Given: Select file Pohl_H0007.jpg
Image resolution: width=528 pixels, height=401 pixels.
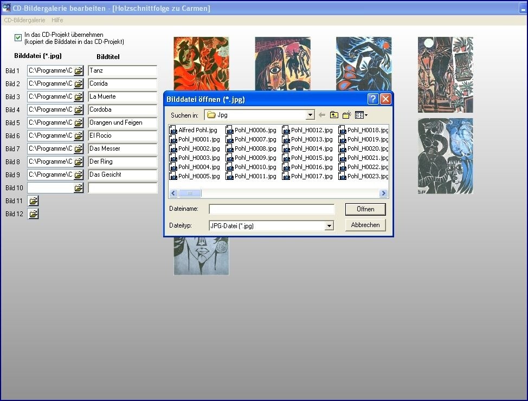Looking at the screenshot, I should (251, 139).
